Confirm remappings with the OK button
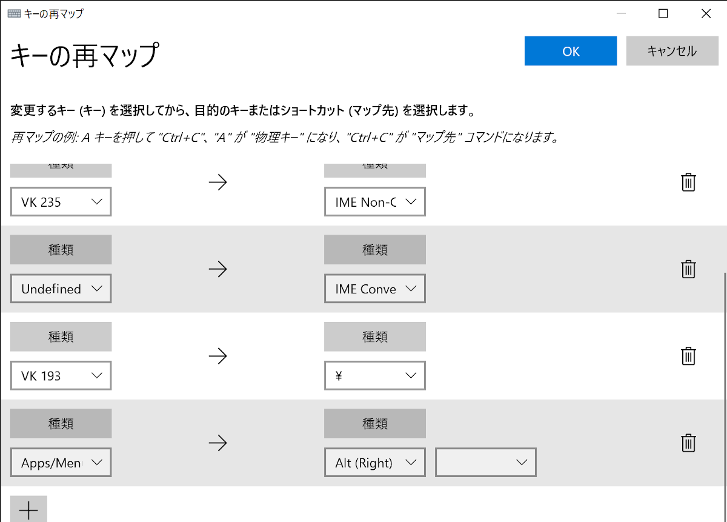 click(569, 51)
